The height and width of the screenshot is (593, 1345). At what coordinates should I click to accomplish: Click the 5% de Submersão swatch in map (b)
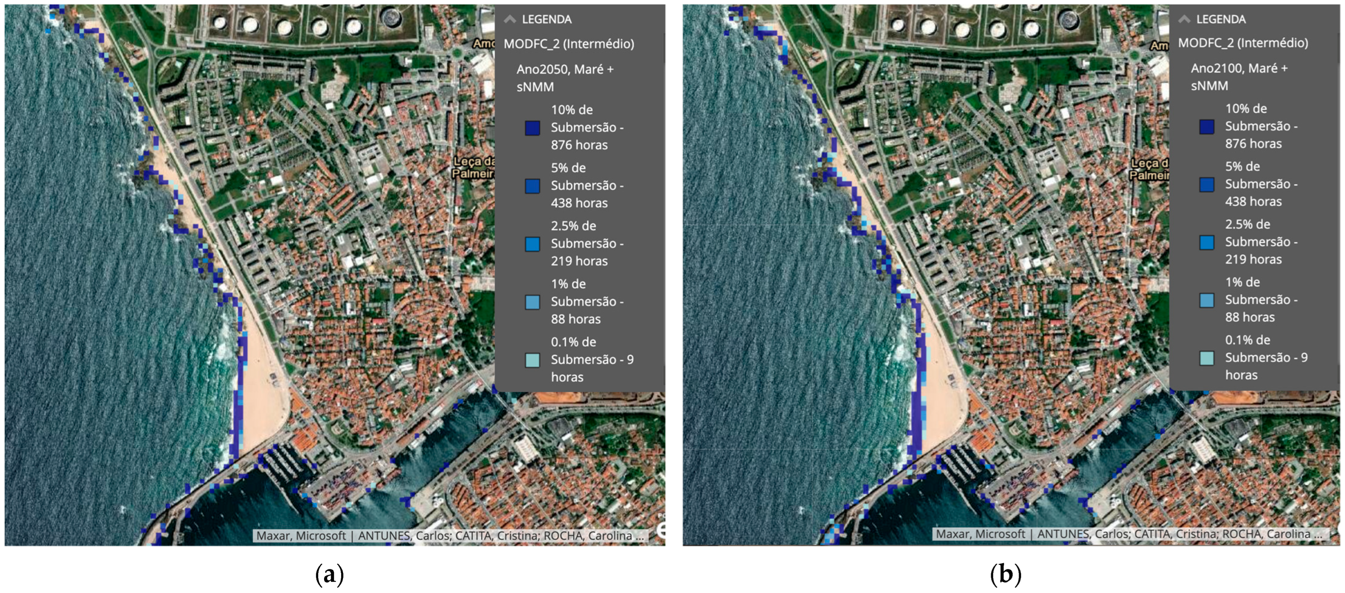[x=1207, y=184]
